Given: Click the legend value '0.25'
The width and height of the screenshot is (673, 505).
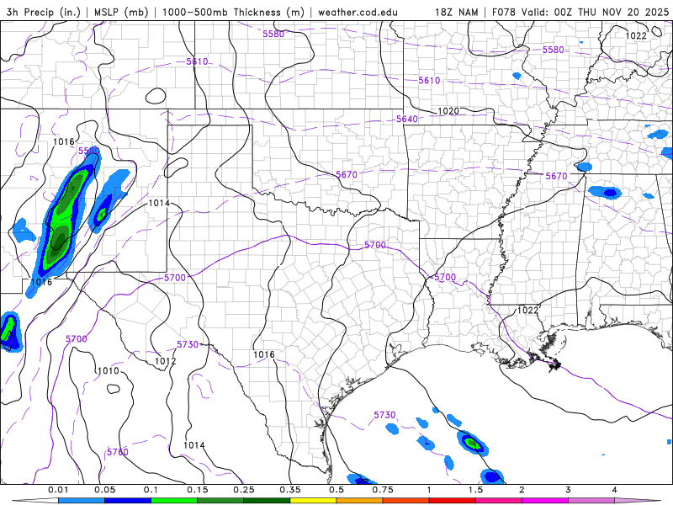Looking at the screenshot, I should tap(244, 490).
